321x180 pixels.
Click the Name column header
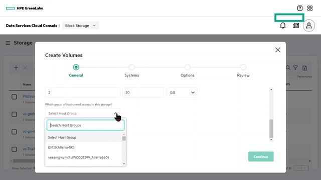pyautogui.click(x=27, y=84)
